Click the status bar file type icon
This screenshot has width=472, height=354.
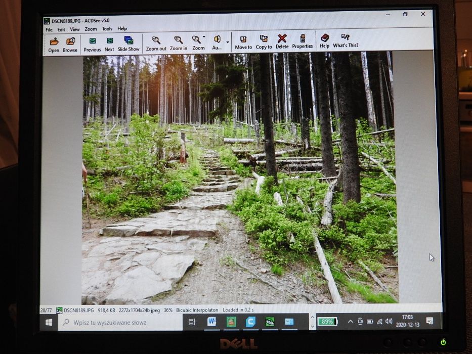click(x=59, y=310)
